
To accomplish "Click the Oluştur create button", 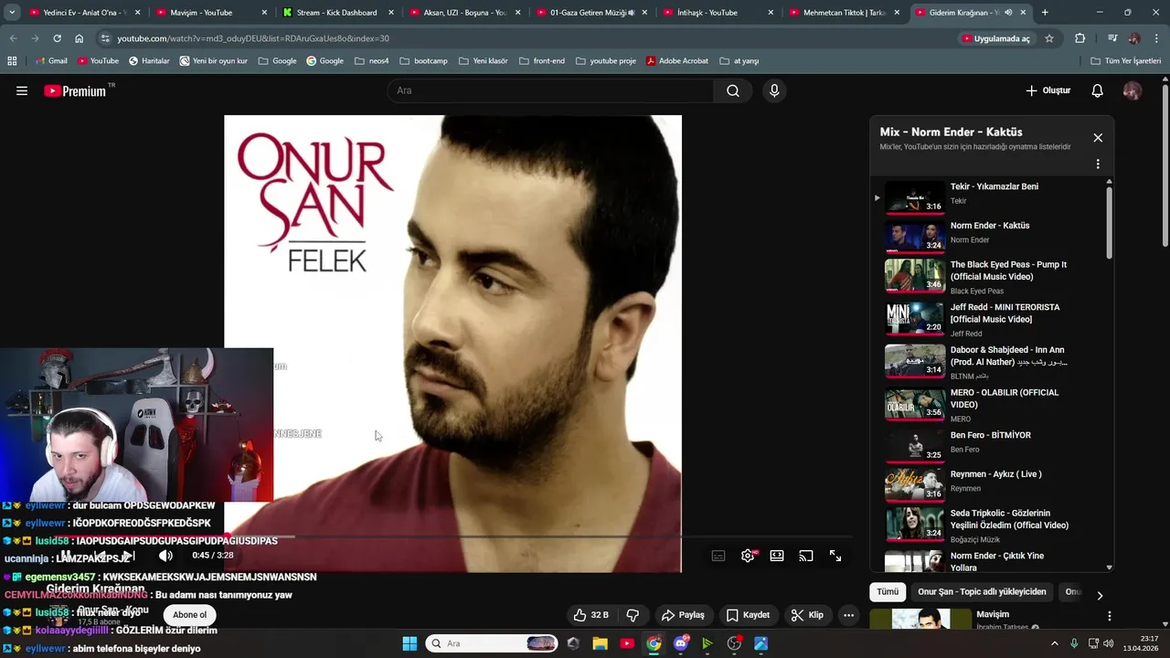I will point(1048,90).
